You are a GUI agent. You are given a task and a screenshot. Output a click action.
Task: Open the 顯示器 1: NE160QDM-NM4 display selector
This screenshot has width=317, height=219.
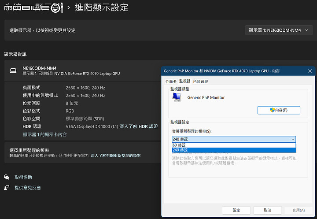[x=279, y=30]
